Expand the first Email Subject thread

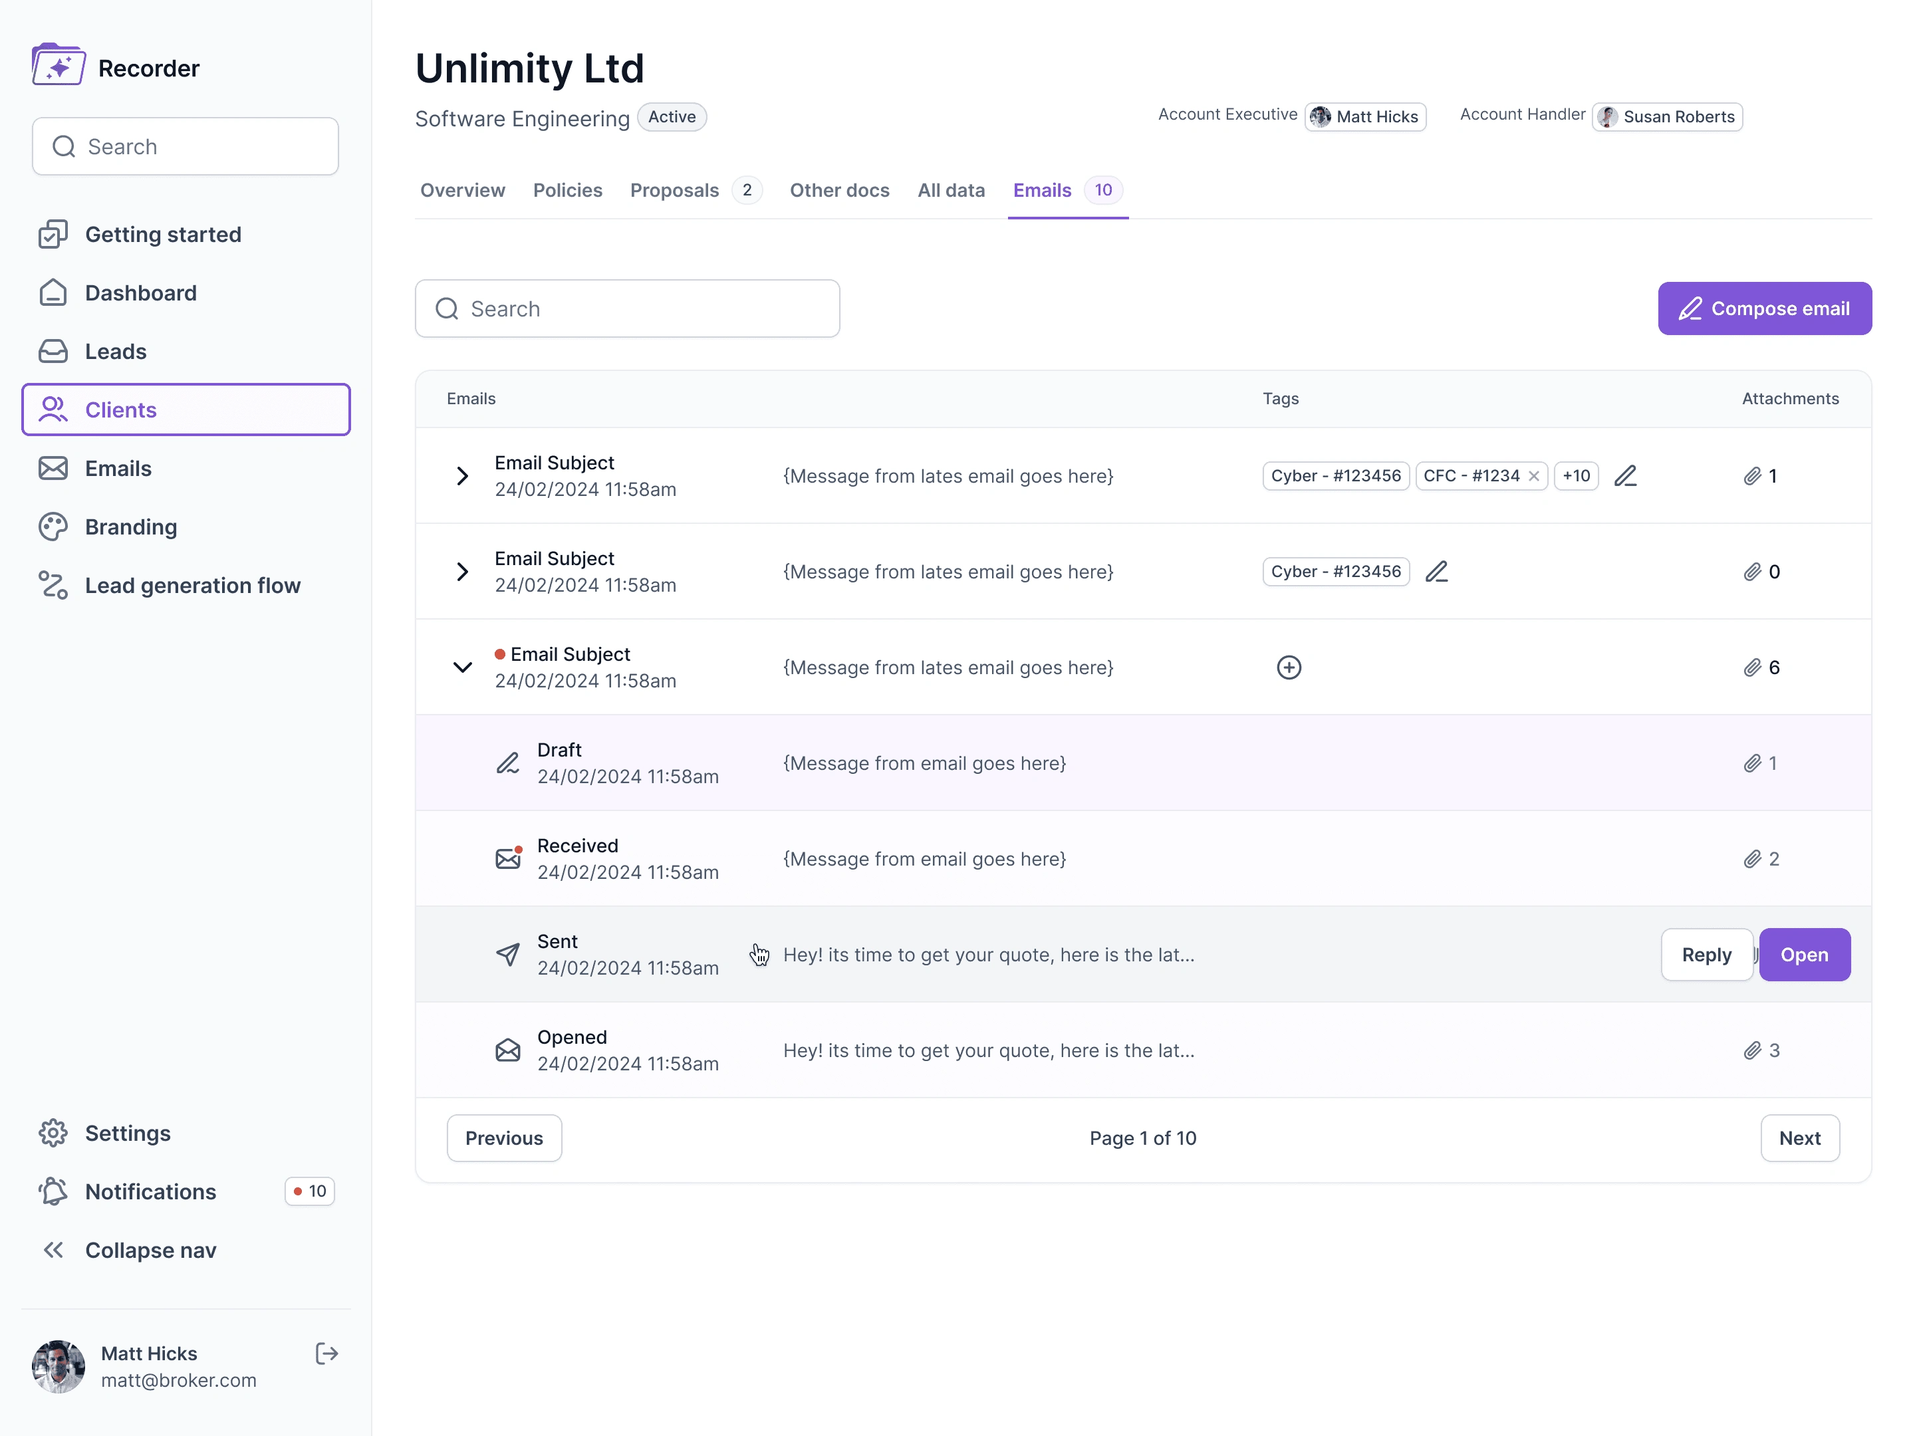(x=462, y=476)
